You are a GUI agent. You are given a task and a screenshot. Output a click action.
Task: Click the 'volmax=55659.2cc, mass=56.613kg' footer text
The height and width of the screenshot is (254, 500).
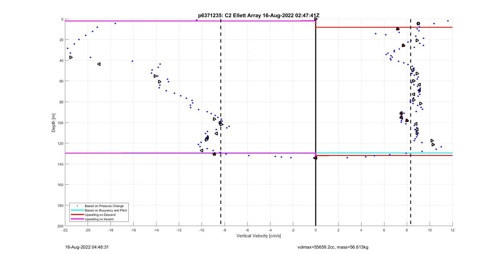[332, 247]
